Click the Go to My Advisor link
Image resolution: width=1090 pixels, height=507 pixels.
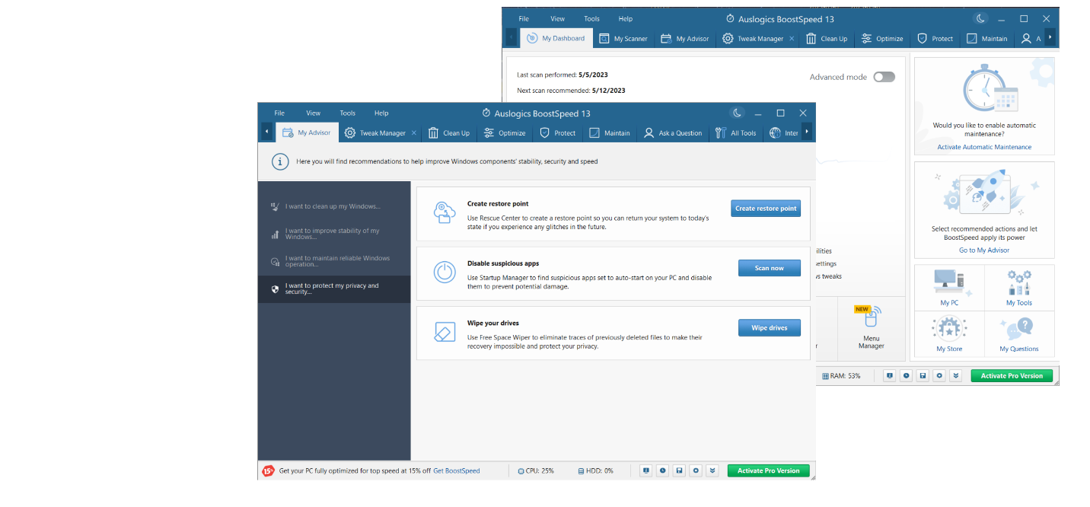(984, 250)
